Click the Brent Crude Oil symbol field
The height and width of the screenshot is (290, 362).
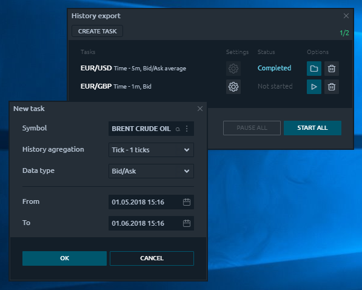click(x=151, y=129)
